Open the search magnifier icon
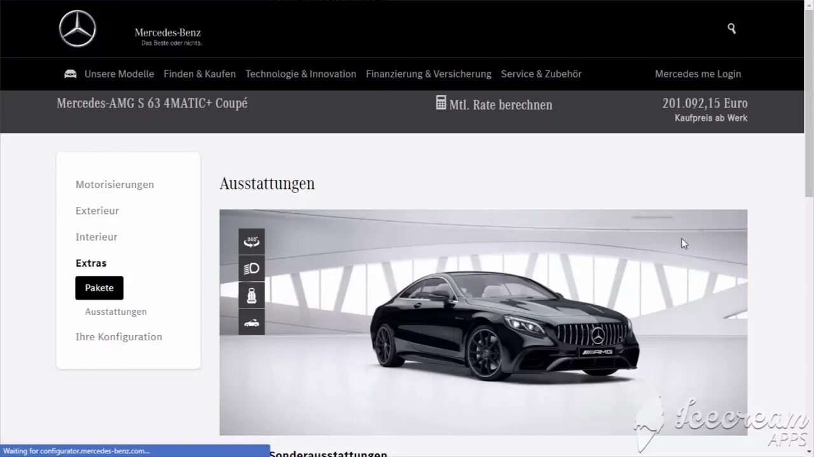 731,29
